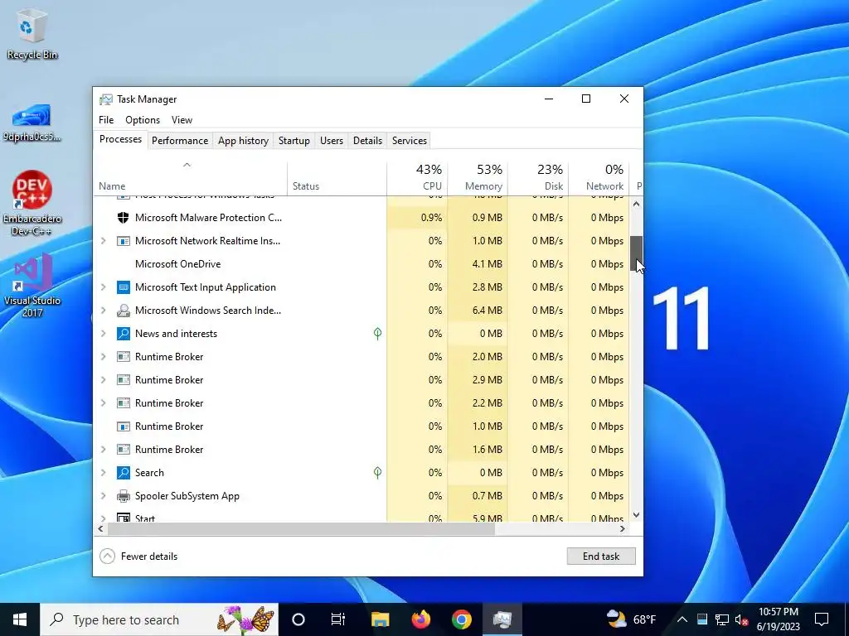849x636 pixels.
Task: Switch to the Services tab
Action: pyautogui.click(x=410, y=141)
